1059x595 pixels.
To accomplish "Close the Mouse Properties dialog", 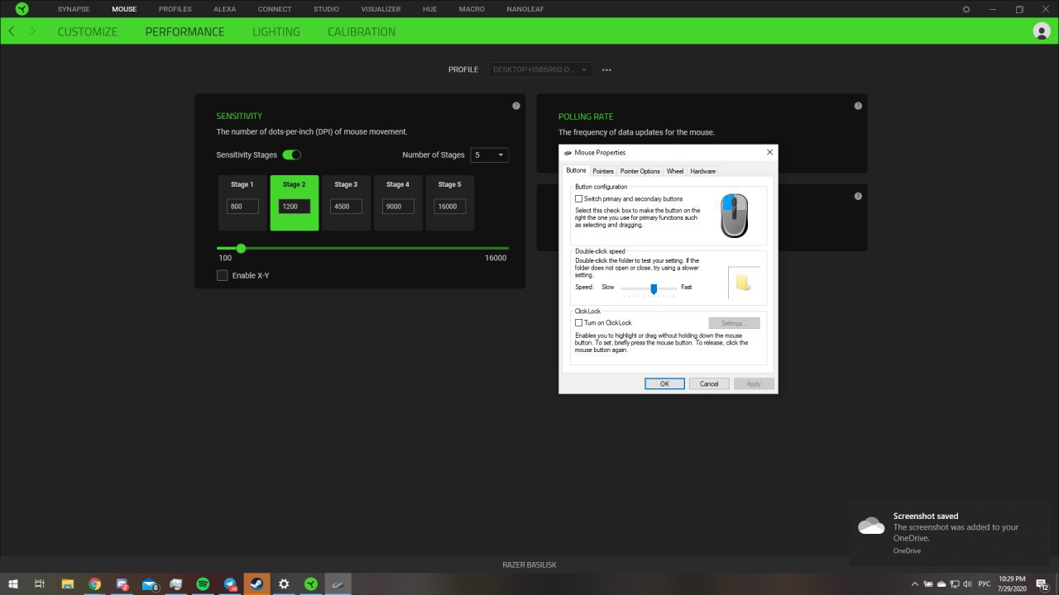I will pos(769,152).
